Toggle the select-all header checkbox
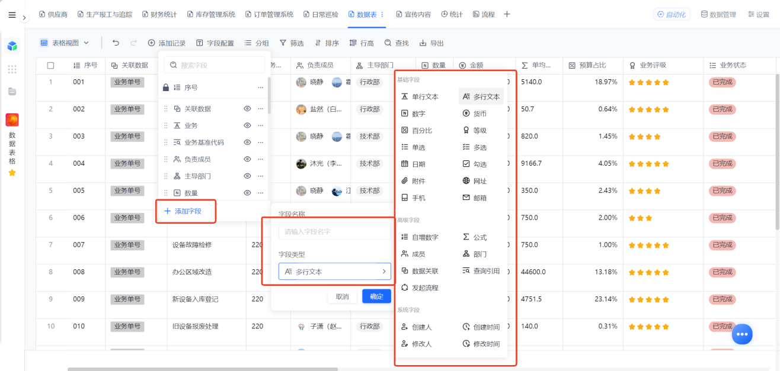 click(x=50, y=66)
